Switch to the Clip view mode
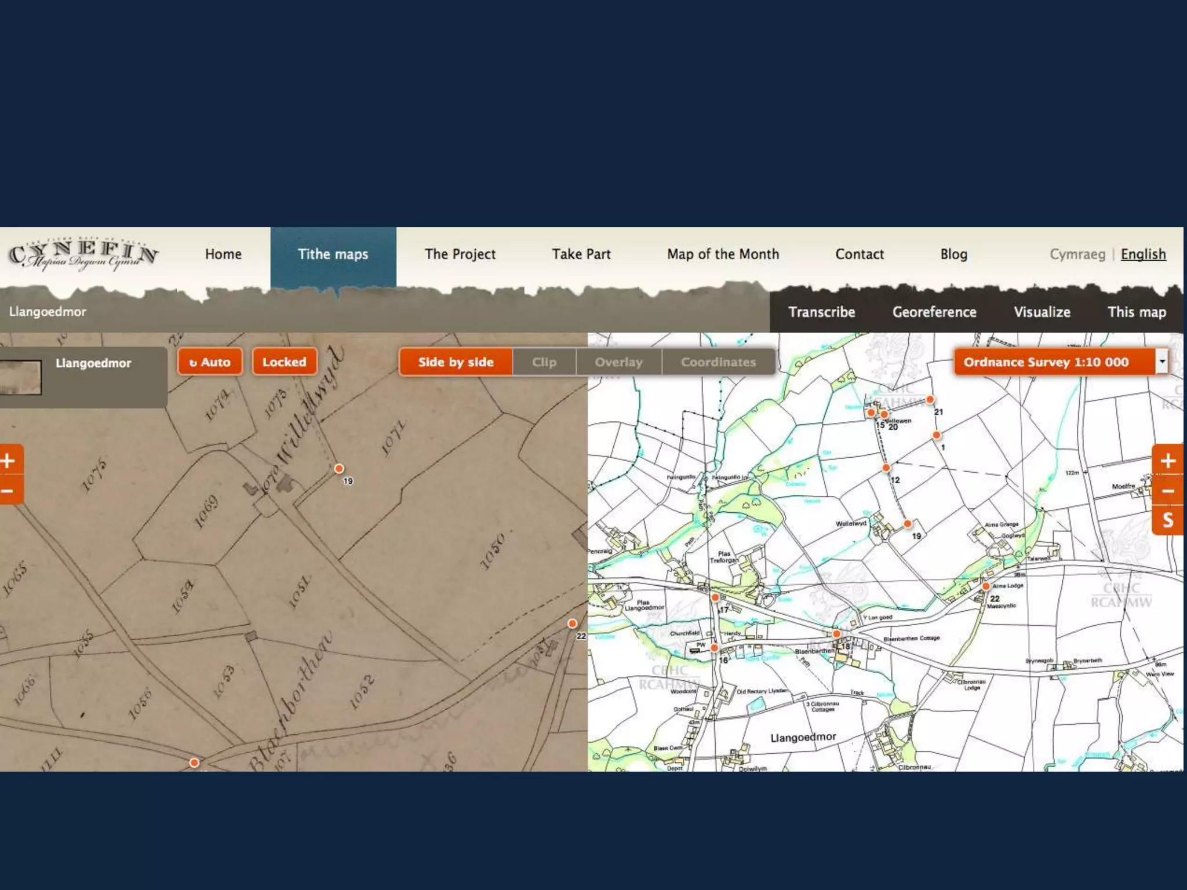Screen dimensions: 1187x890 [544, 362]
